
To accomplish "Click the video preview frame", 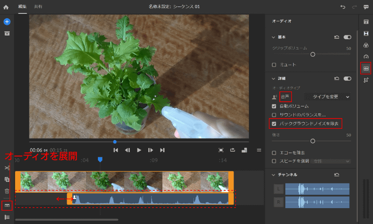I will [139, 77].
